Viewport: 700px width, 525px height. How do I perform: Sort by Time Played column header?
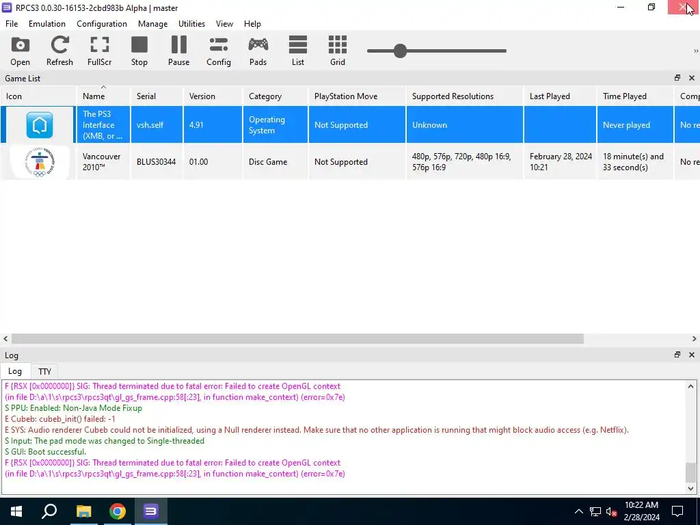[x=635, y=96]
